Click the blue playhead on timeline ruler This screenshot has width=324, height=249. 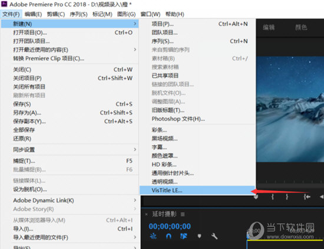247,236
